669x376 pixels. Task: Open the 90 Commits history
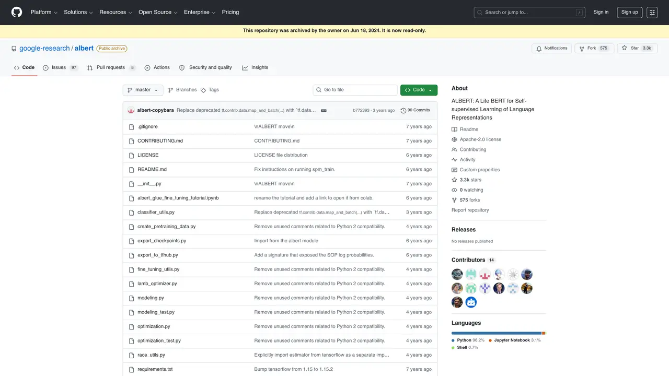[x=416, y=111]
